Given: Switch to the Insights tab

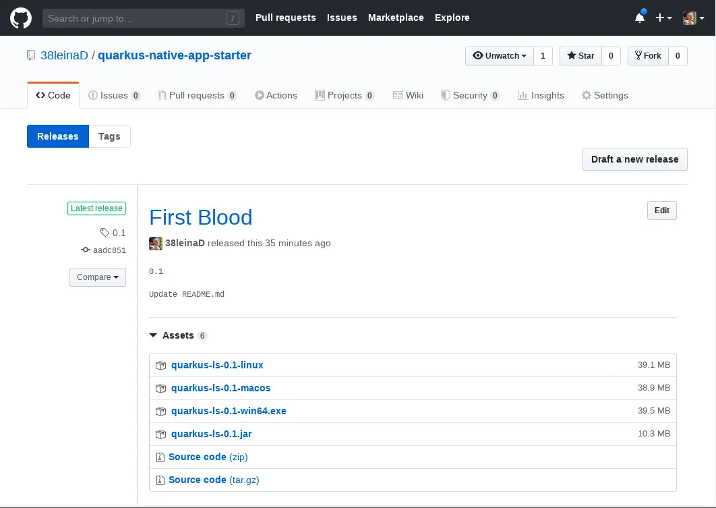Looking at the screenshot, I should [541, 95].
